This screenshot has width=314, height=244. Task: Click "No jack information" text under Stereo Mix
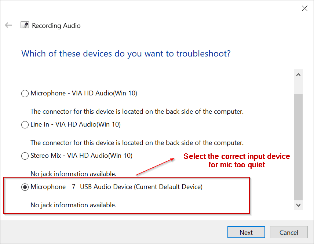click(73, 174)
